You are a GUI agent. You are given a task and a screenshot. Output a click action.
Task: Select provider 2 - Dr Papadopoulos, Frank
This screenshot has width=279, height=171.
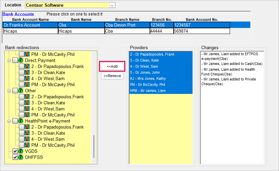[x=161, y=54]
